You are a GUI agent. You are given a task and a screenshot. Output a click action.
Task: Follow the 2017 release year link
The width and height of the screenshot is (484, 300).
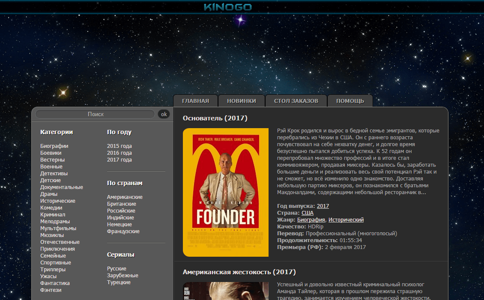323,206
